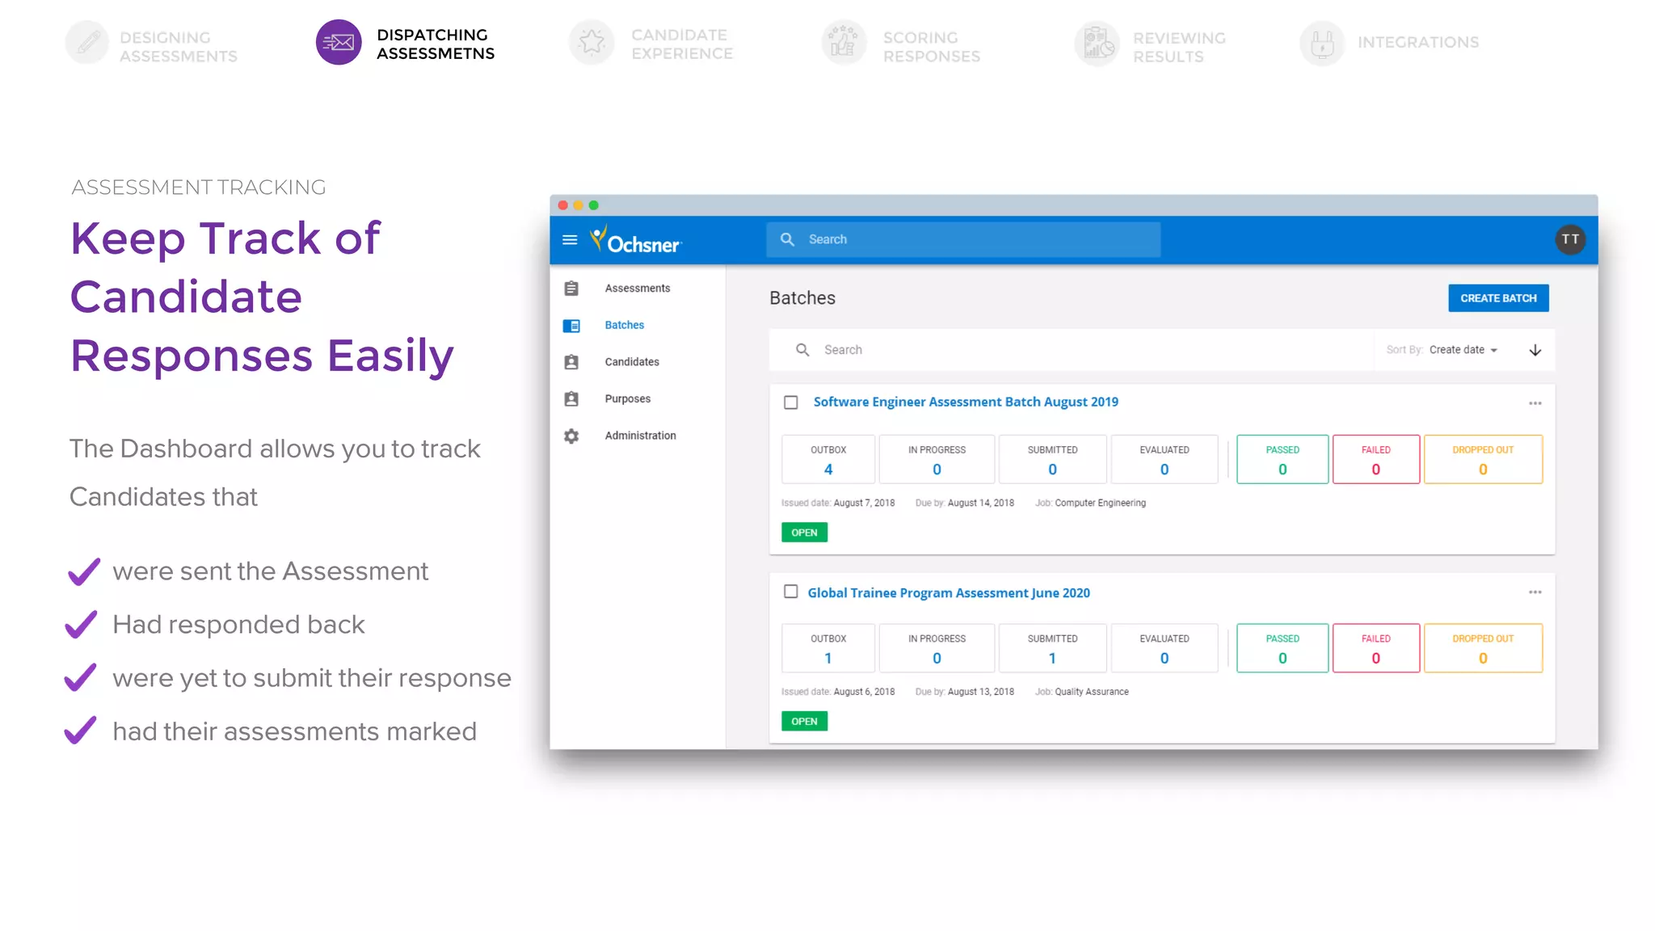This screenshot has height=931, width=1655.
Task: Click the Create Batch button
Action: click(1498, 298)
